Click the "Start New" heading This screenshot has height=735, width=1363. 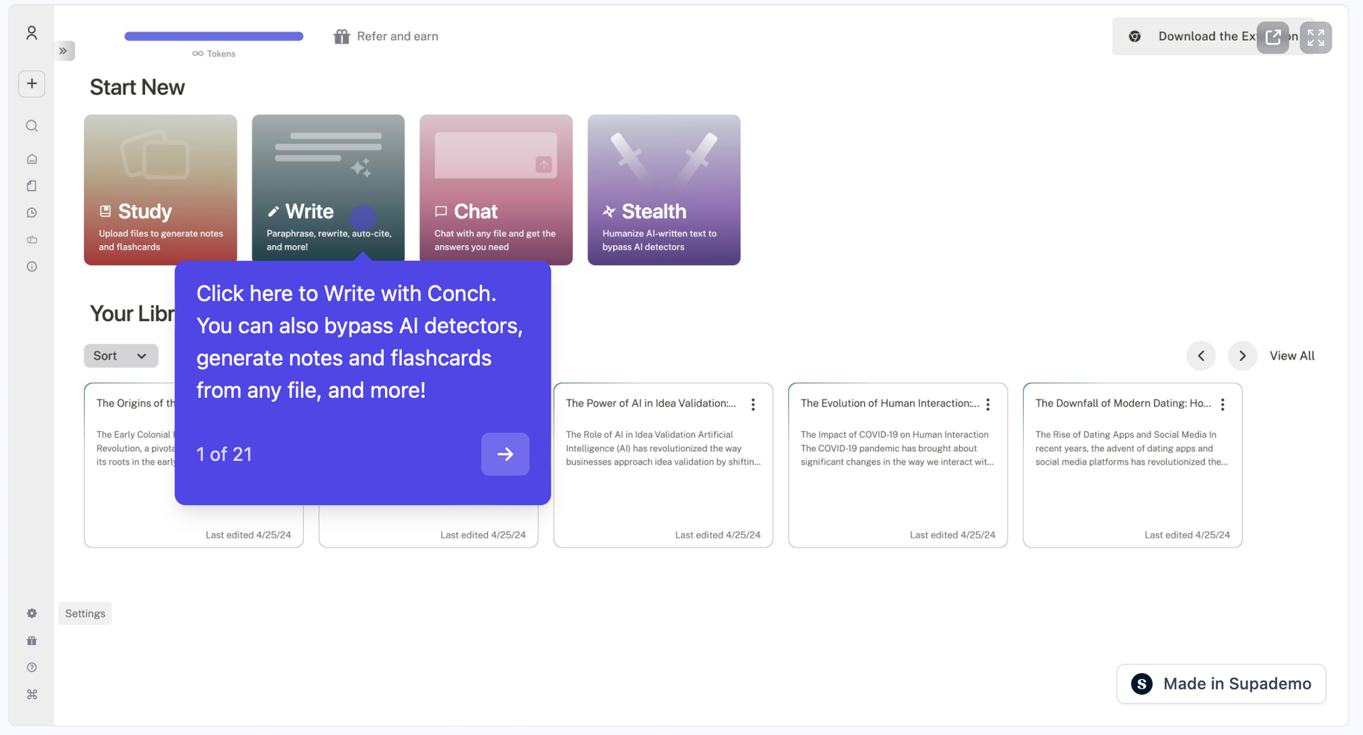pyautogui.click(x=137, y=87)
